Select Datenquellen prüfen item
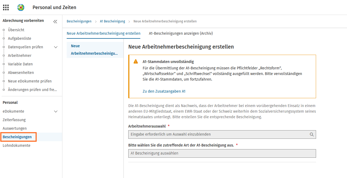This screenshot has height=178, width=347. (x=25, y=47)
